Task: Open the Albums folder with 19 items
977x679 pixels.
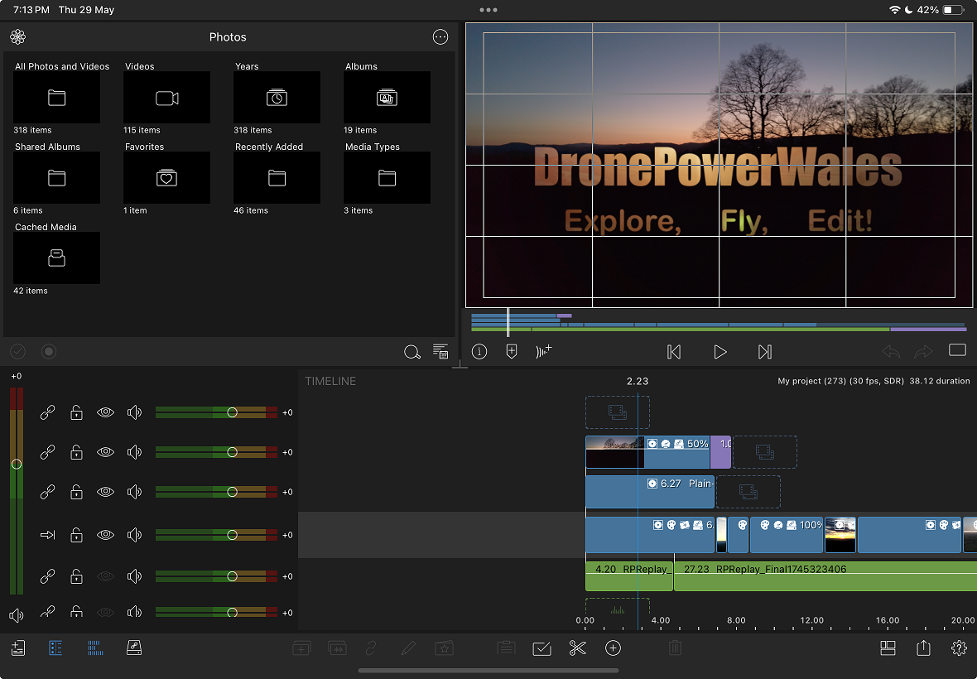Action: click(x=387, y=97)
